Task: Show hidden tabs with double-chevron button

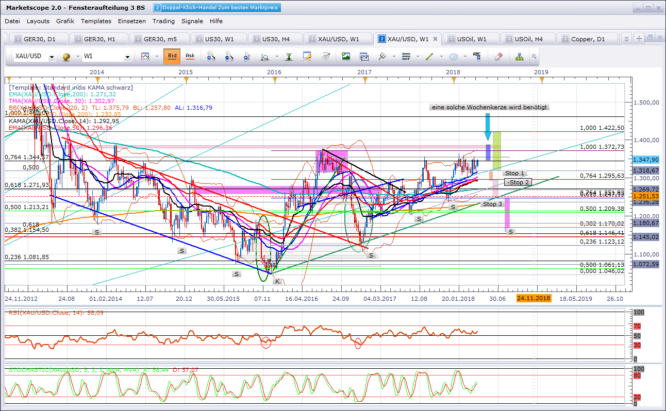Action: (x=626, y=39)
